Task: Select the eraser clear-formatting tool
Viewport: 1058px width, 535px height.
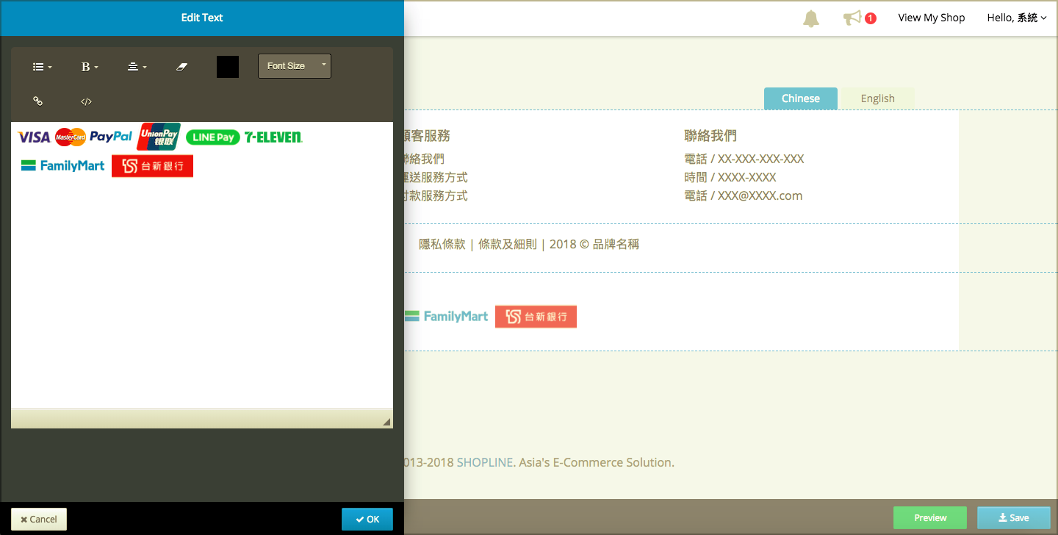Action: coord(182,67)
